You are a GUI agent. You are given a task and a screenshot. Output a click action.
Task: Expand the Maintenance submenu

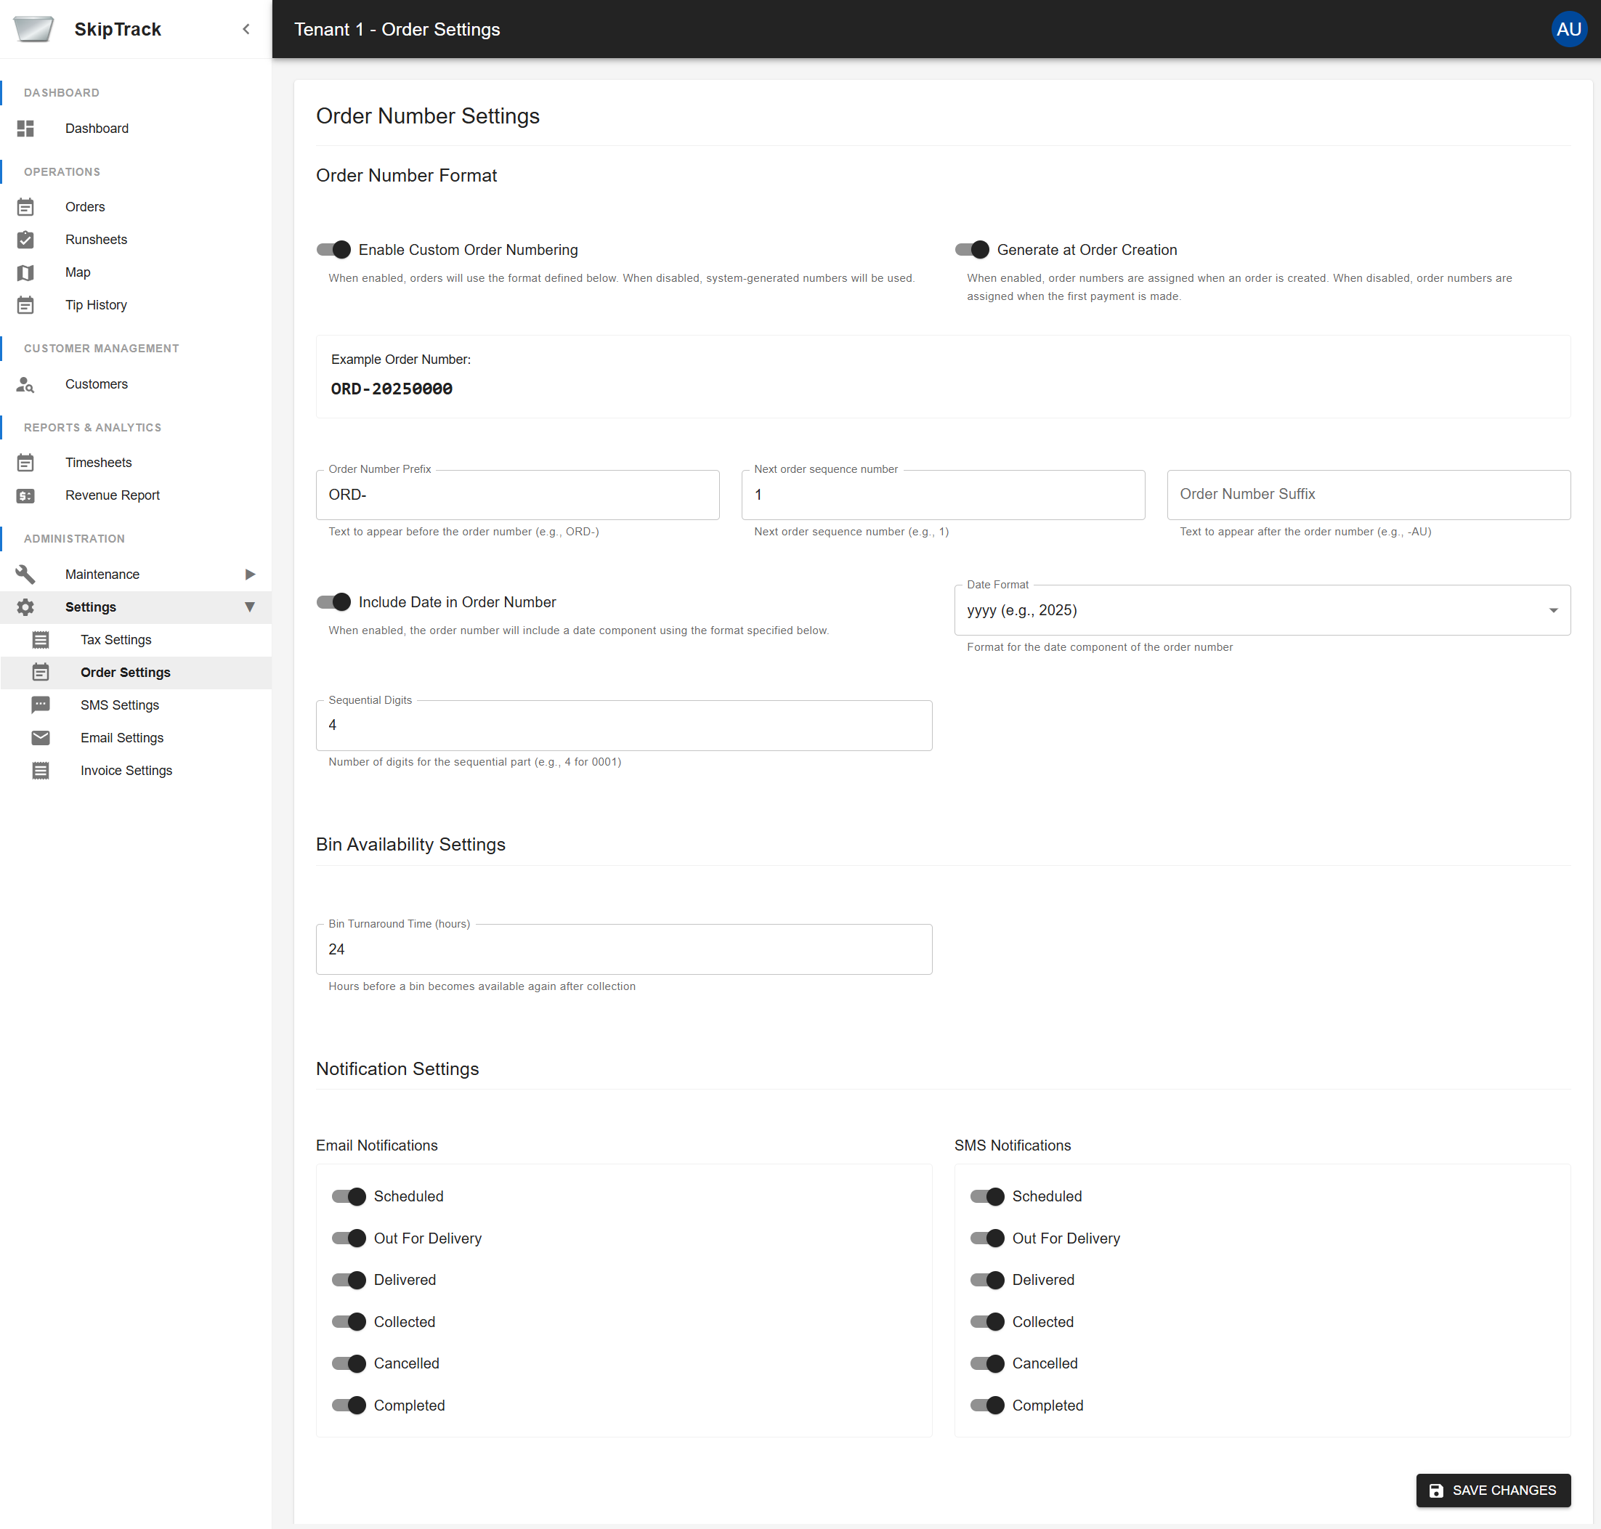point(251,574)
